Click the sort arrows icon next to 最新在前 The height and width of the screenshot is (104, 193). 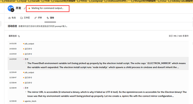(x=19, y=36)
